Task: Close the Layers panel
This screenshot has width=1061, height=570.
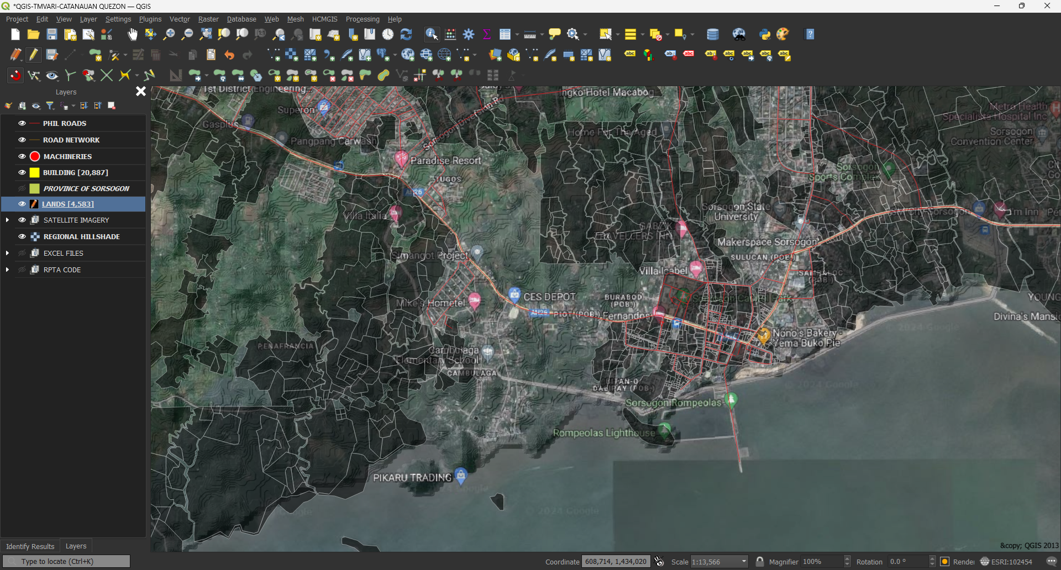Action: 140,91
